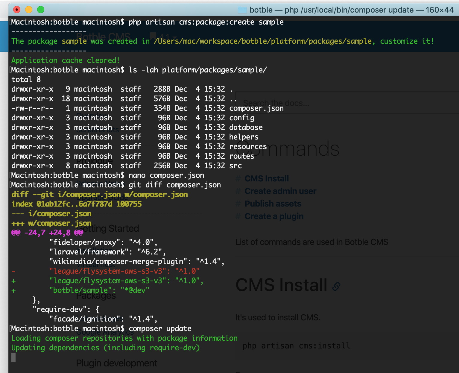The width and height of the screenshot is (459, 373).
Task: Click the 'total 8' output line
Action: click(26, 80)
